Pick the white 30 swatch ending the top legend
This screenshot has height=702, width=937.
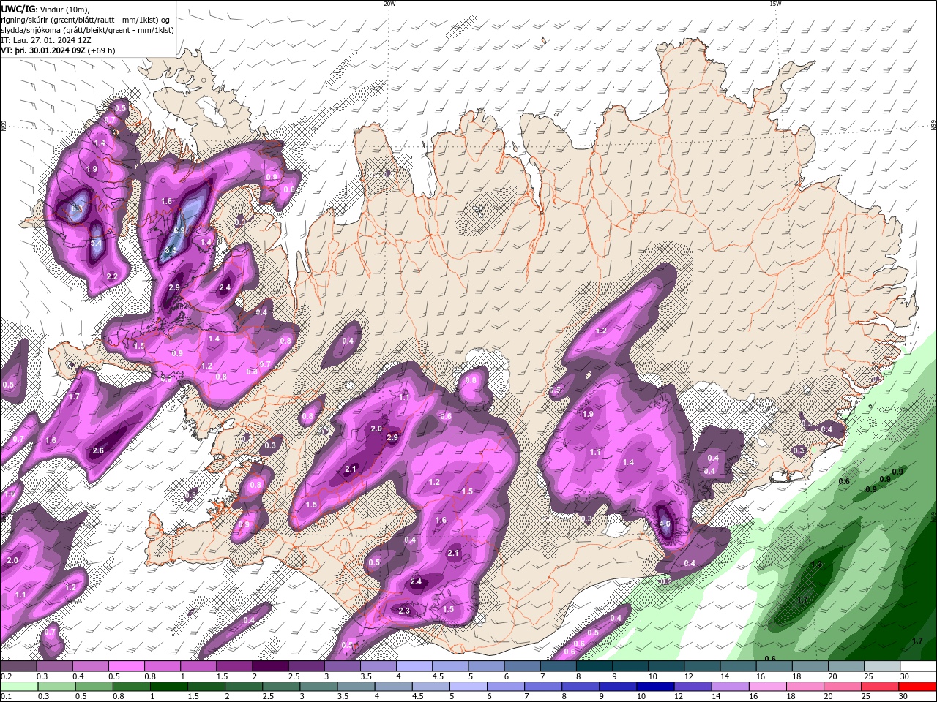[918, 666]
